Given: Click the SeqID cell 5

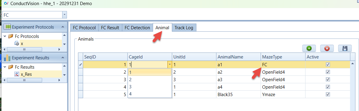Looking at the screenshot, I should pyautogui.click(x=105, y=94).
